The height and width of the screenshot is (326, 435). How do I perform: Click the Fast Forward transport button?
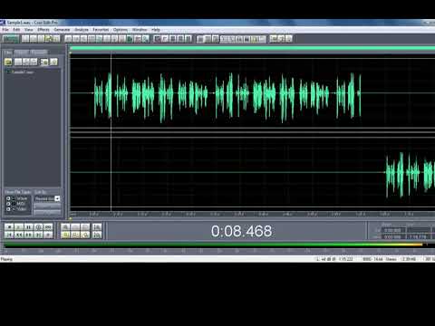point(28,235)
